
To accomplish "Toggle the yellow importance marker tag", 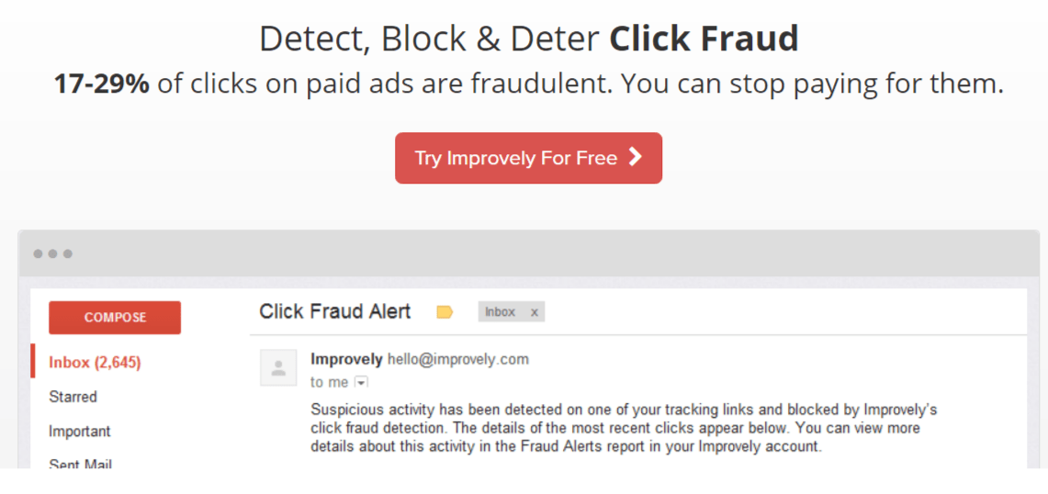I will pyautogui.click(x=445, y=312).
